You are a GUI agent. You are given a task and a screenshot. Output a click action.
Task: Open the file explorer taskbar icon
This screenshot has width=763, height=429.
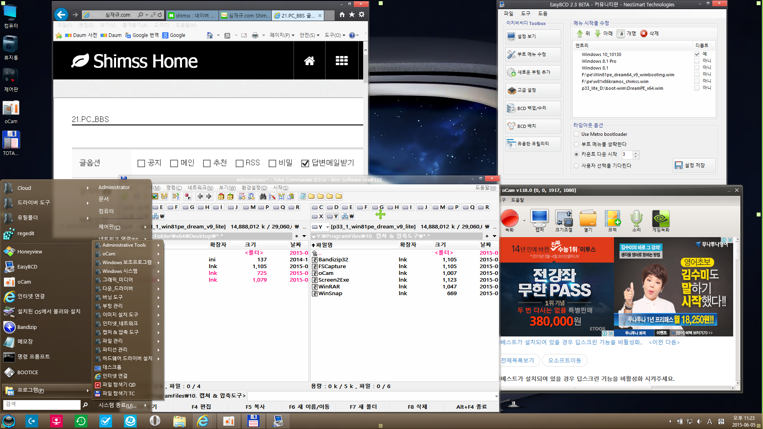click(179, 421)
